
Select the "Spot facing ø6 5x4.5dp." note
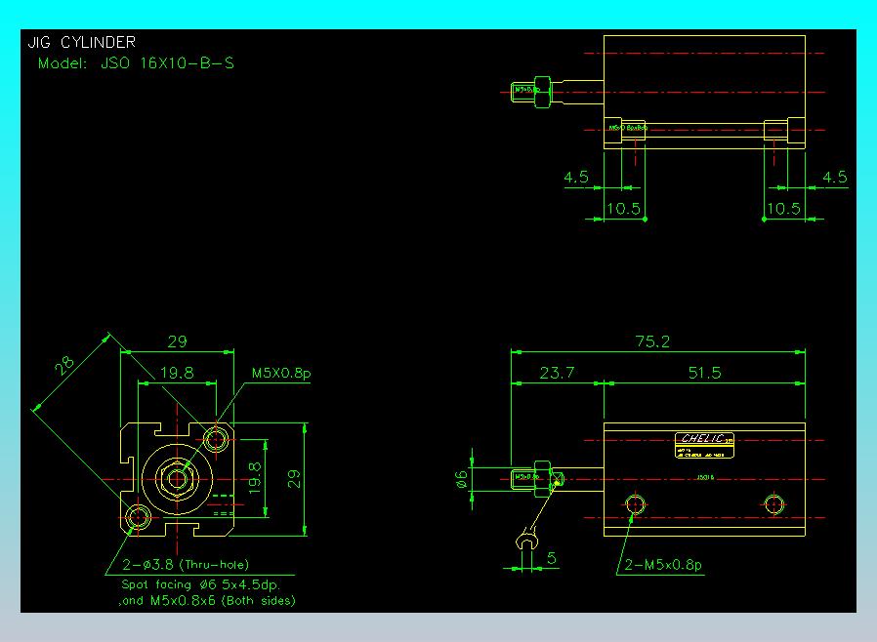[x=201, y=584]
